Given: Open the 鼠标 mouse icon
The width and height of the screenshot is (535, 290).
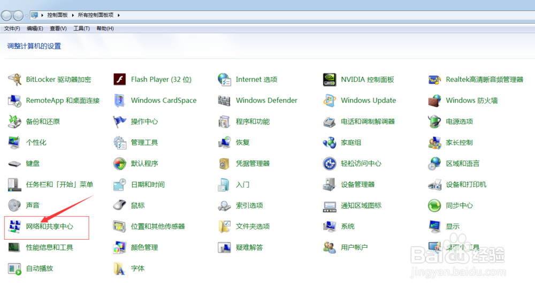Looking at the screenshot, I should pyautogui.click(x=119, y=205).
